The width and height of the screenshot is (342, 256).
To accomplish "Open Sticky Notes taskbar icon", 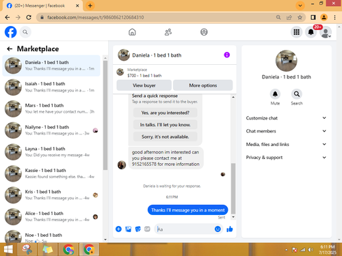I will (x=48, y=249).
